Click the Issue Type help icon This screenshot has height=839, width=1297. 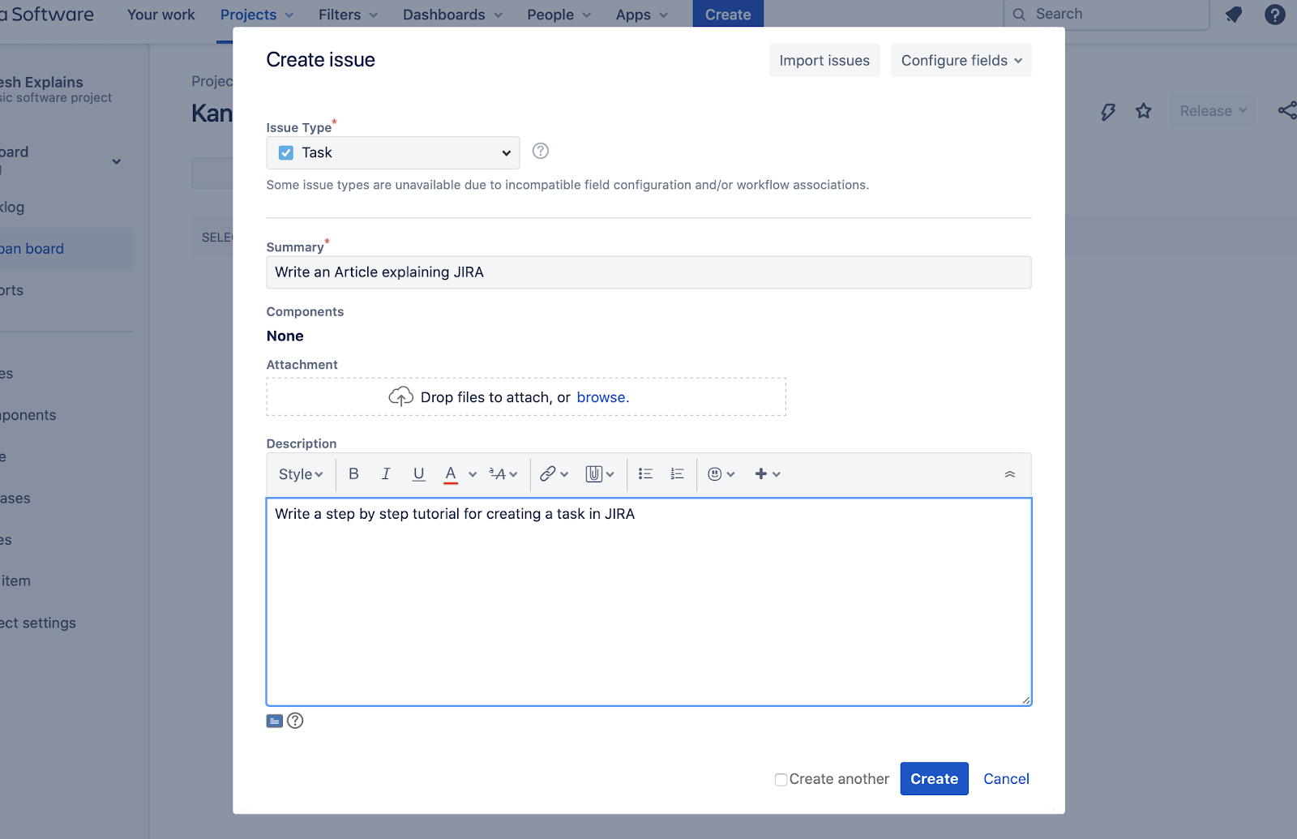click(541, 151)
